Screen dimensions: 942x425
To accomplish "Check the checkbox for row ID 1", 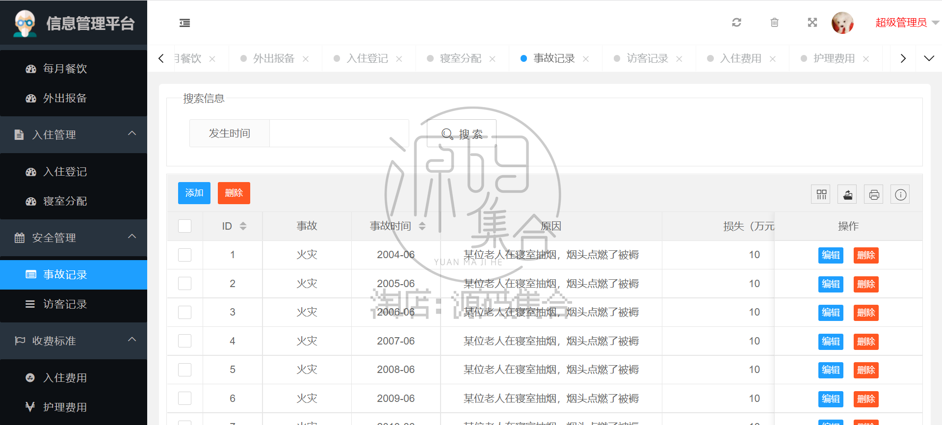I will pos(184,255).
